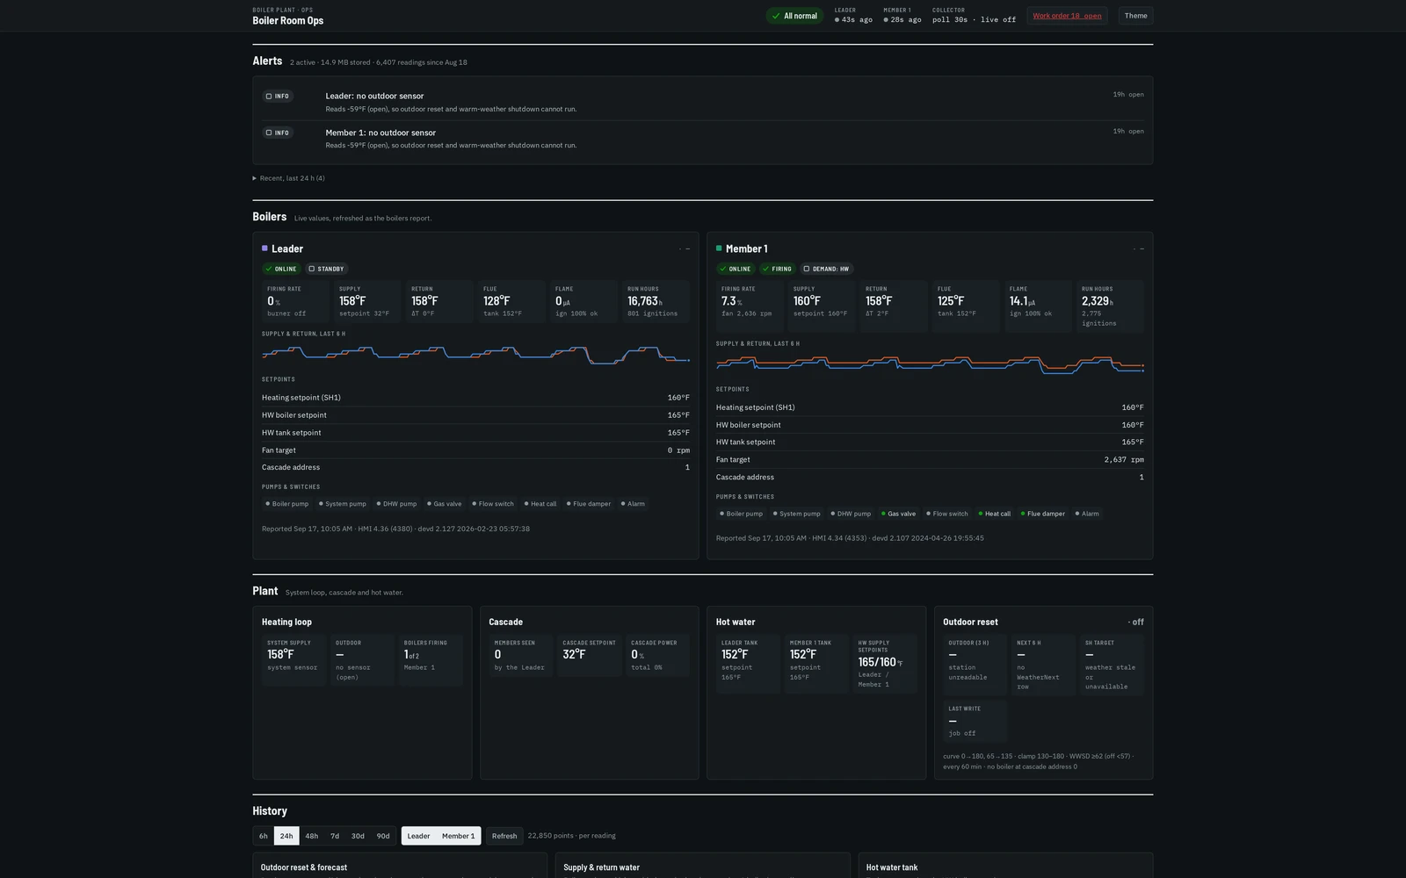Click the Member 1 ONLINE chip
Viewport: 1406px width, 878px height.
(x=736, y=269)
